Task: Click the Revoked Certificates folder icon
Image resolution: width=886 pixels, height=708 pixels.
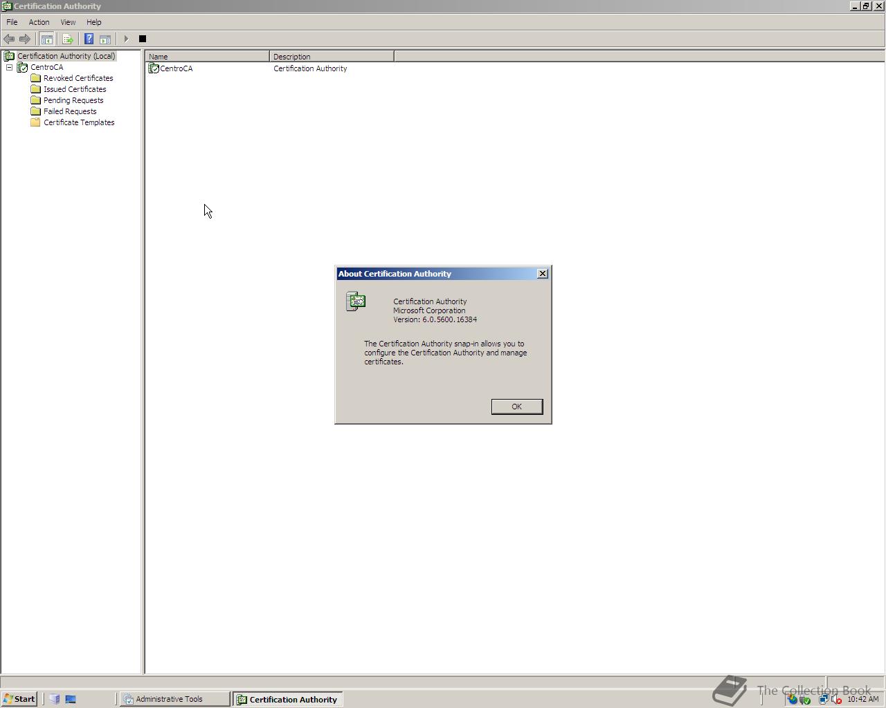Action: pos(36,78)
